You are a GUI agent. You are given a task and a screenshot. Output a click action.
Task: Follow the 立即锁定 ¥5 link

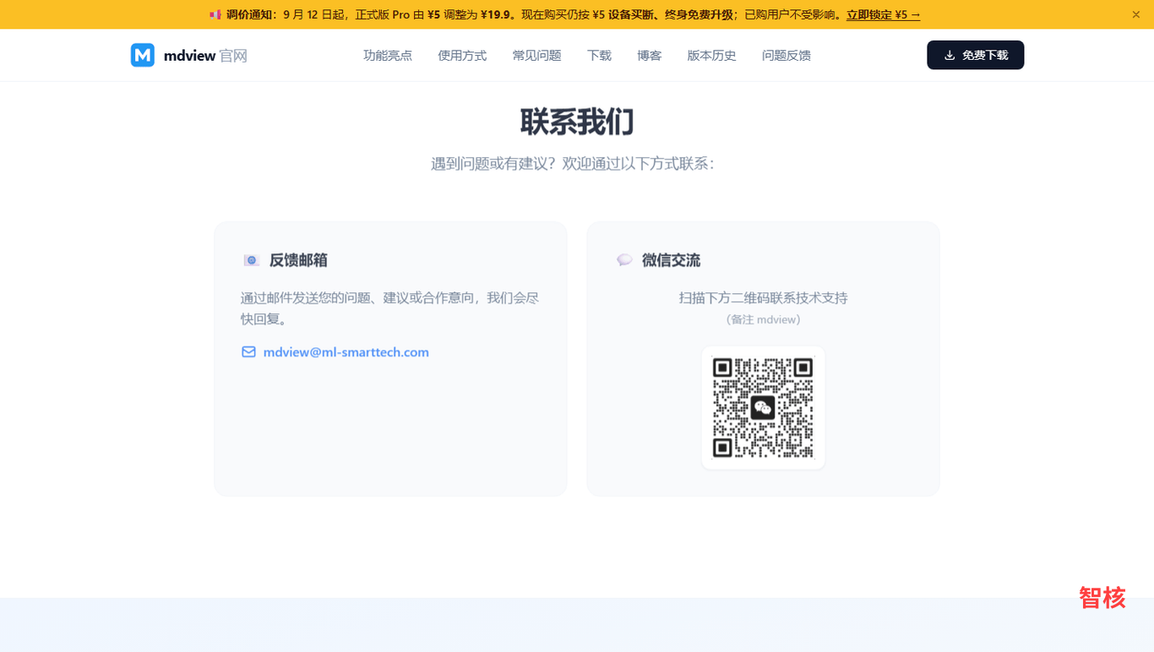[x=884, y=14]
